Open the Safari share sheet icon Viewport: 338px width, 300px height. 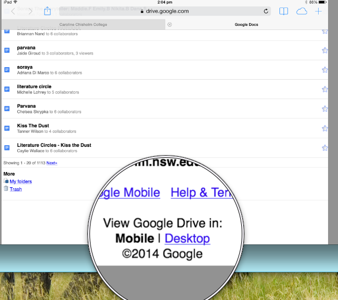[48, 11]
